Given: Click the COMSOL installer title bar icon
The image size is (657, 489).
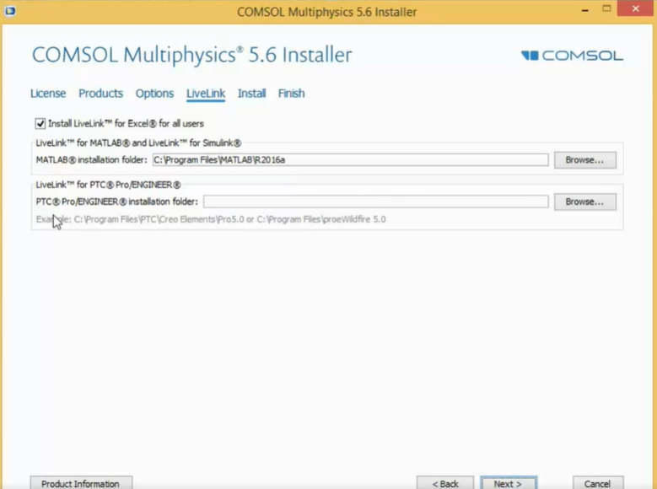Looking at the screenshot, I should 10,10.
